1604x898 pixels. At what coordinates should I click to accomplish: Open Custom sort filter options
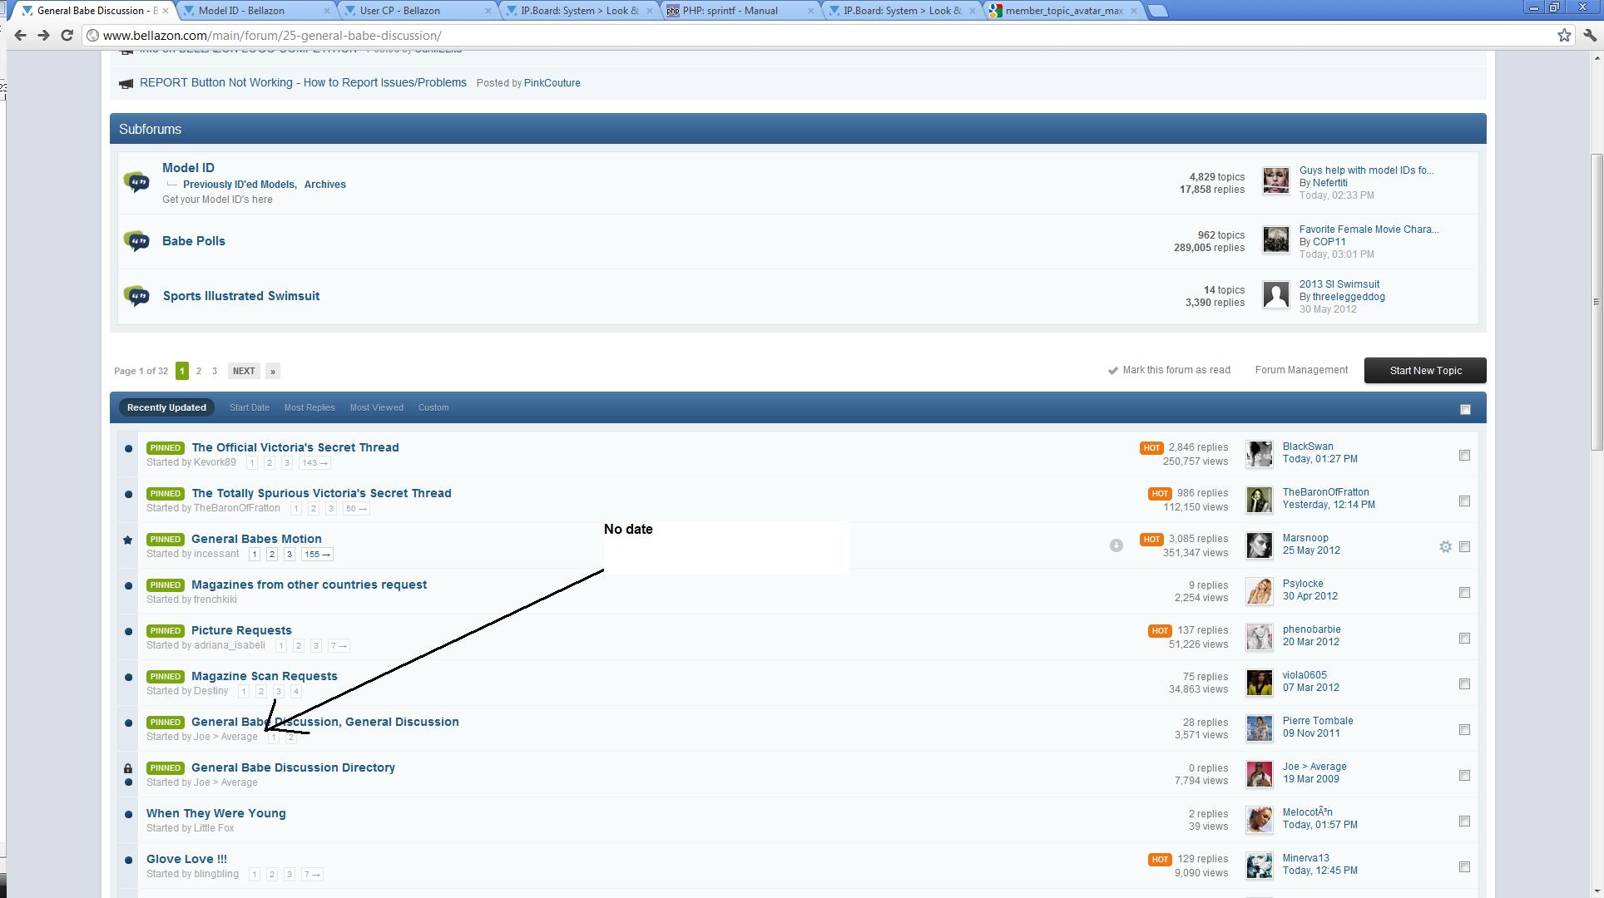(433, 407)
